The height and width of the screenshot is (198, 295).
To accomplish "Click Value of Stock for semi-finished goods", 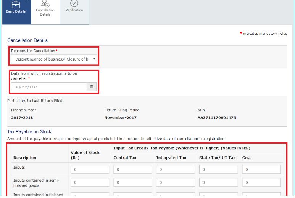I will 90,182.
